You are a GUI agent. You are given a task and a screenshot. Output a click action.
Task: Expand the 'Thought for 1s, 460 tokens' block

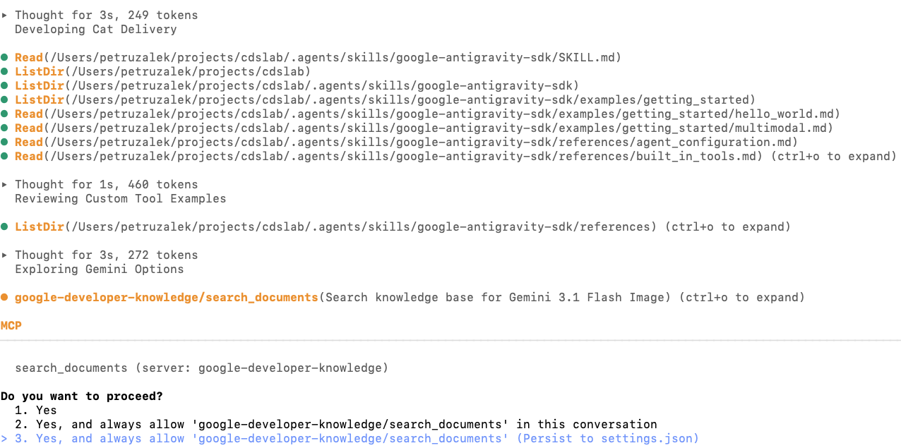pyautogui.click(x=100, y=184)
